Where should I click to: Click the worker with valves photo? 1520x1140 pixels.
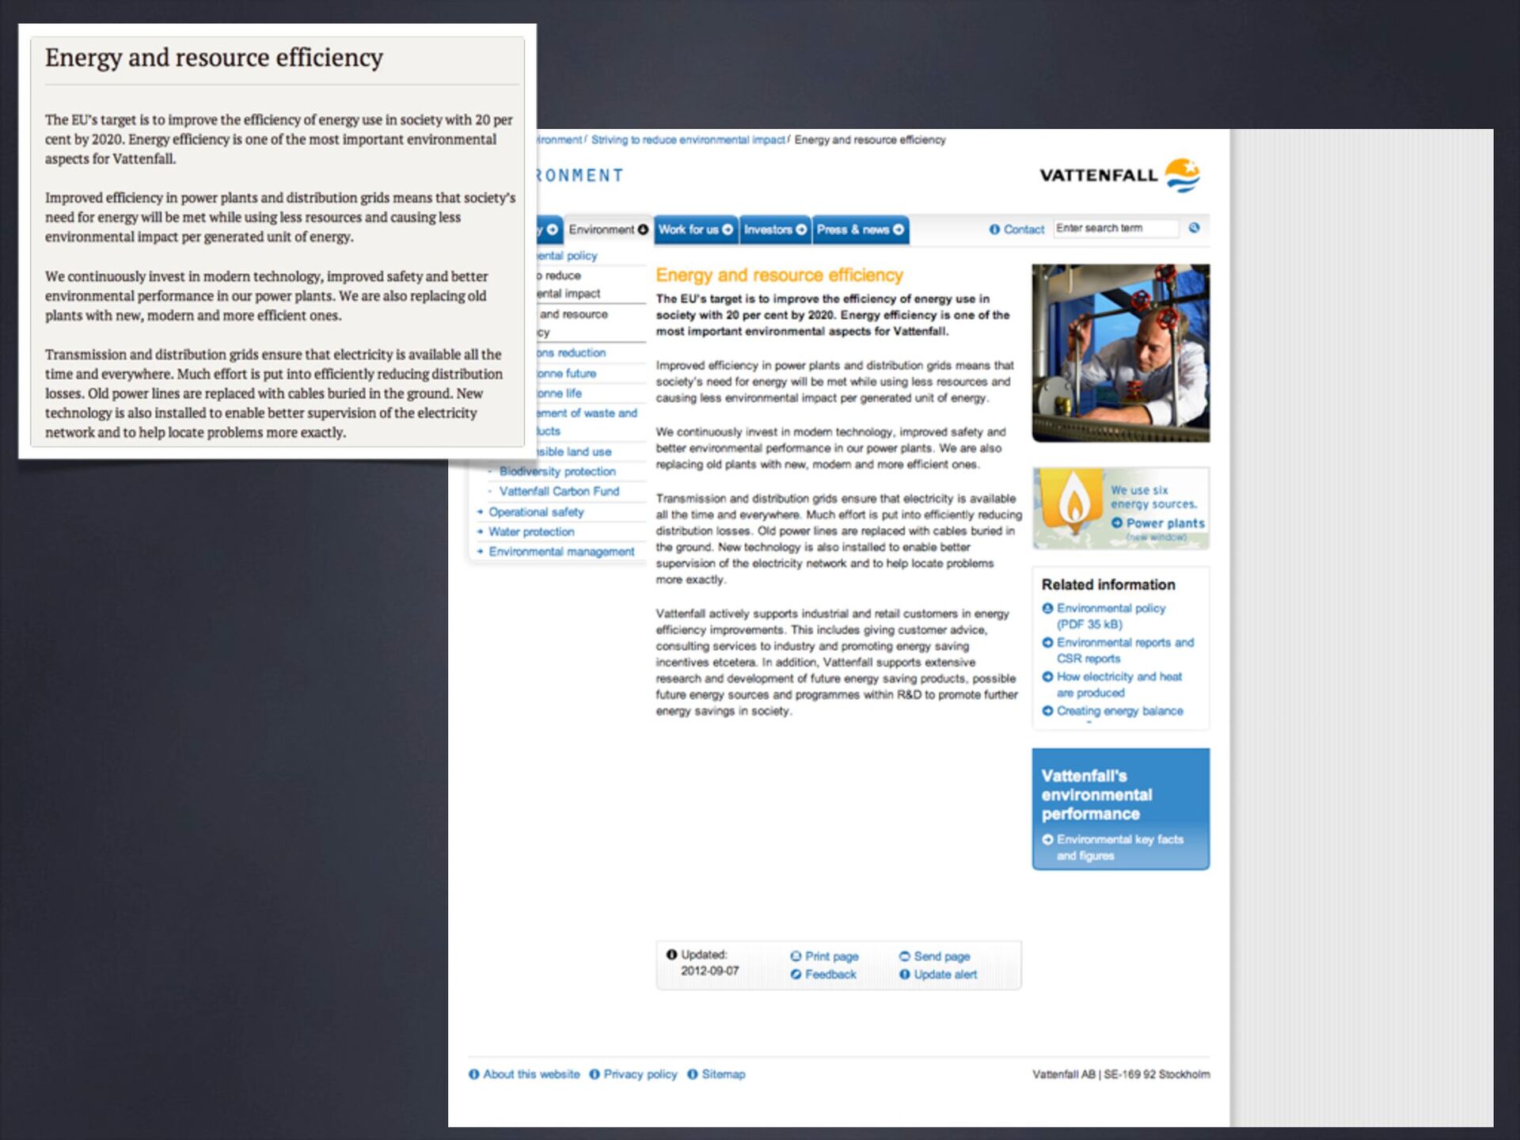[x=1120, y=353]
